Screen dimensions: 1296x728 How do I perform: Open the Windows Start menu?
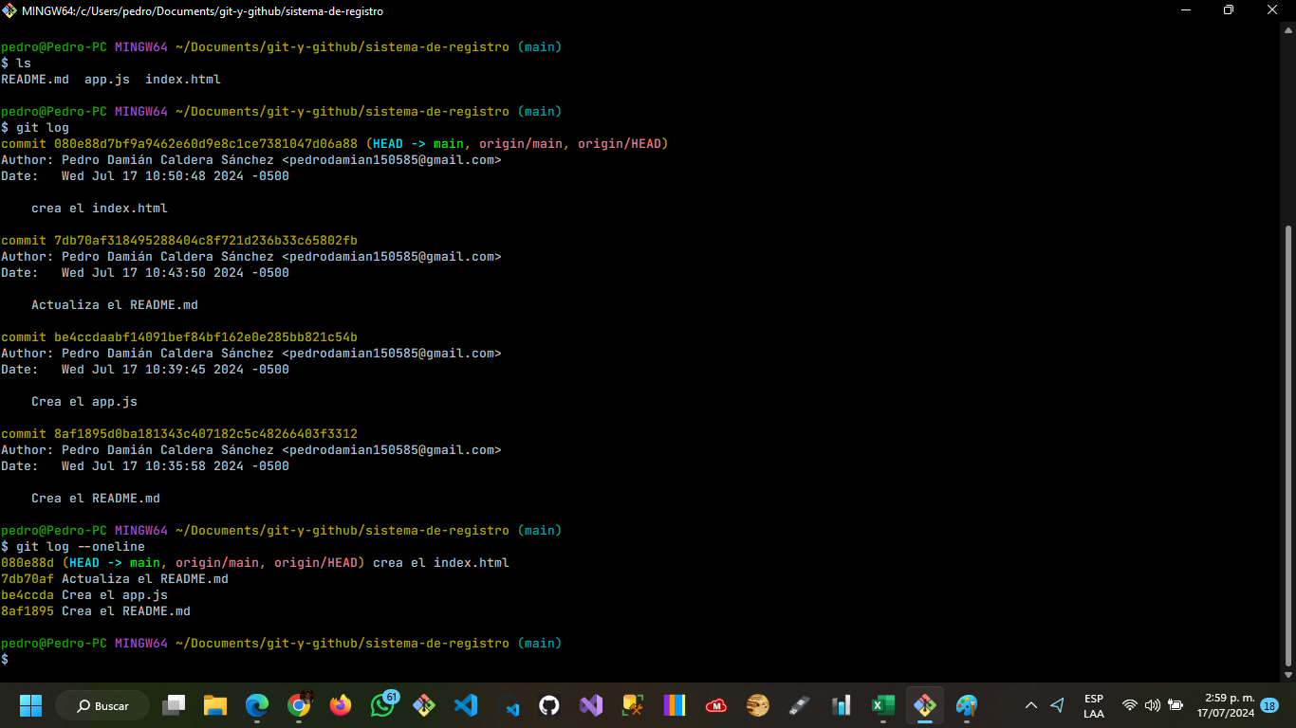31,705
